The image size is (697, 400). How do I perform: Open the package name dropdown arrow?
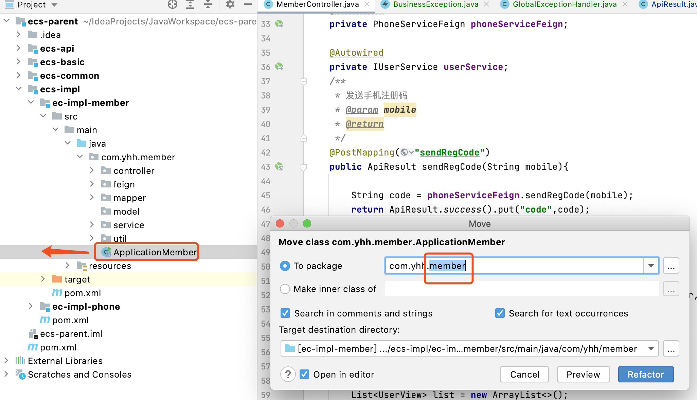pos(651,266)
